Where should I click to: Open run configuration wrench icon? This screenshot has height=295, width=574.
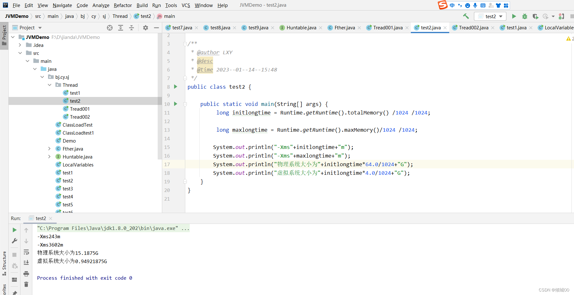click(14, 241)
